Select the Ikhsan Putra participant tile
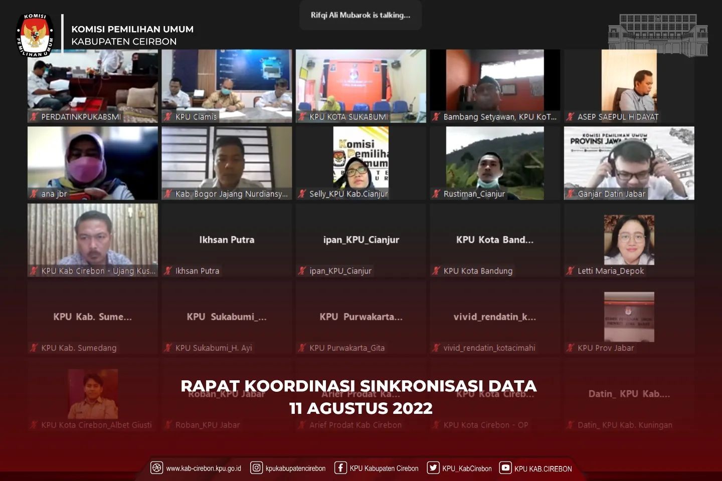722x481 pixels. click(227, 241)
